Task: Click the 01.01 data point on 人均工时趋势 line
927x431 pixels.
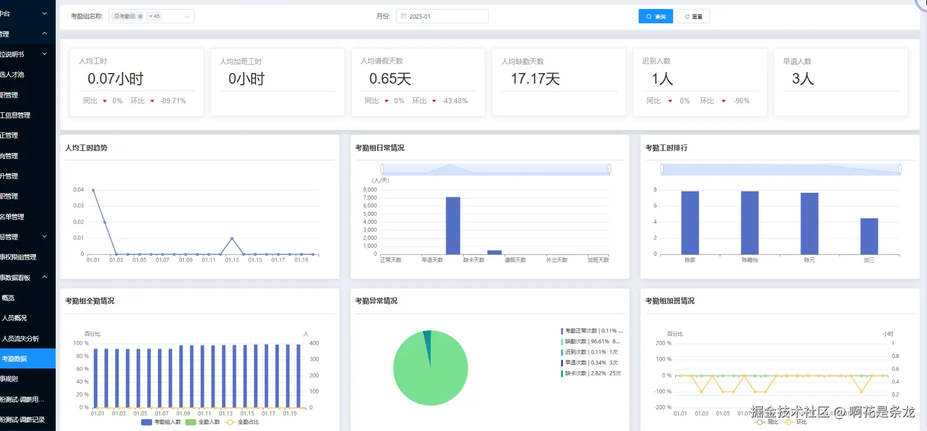Action: [93, 190]
